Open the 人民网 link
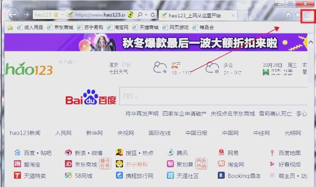Viewport: 316px width, 187px height. coord(64,133)
